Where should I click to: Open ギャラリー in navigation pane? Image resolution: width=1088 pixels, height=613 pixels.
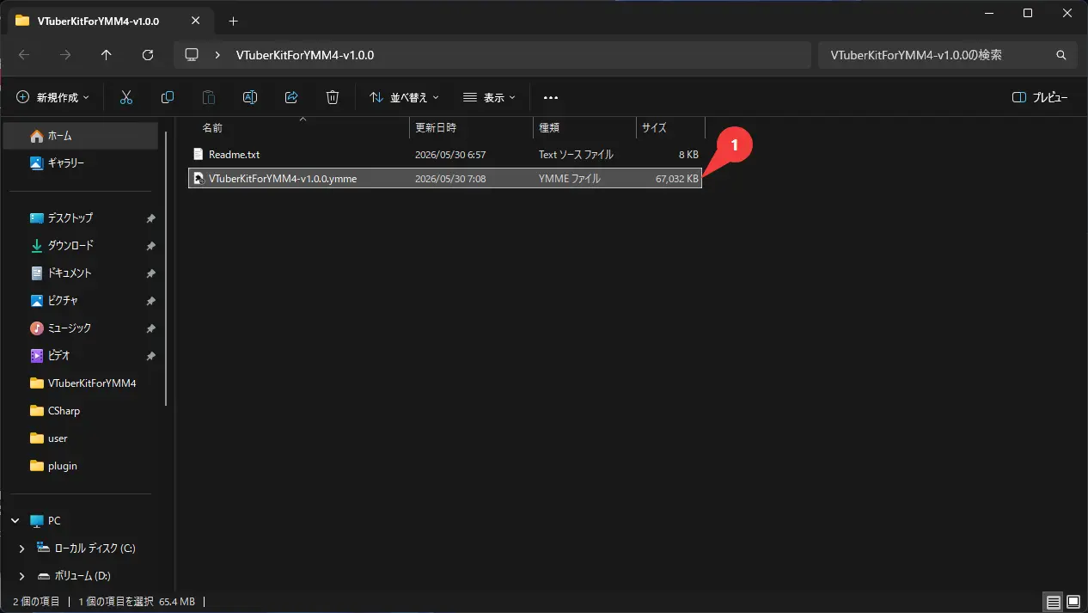coord(81,163)
